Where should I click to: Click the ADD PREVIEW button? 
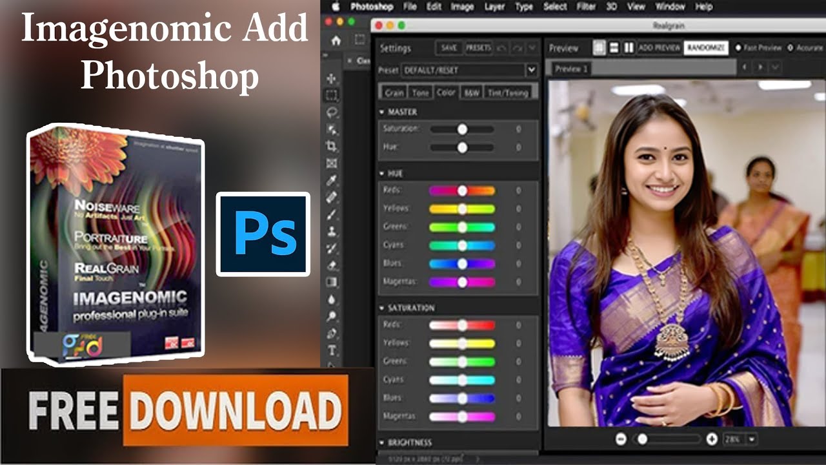pos(659,48)
